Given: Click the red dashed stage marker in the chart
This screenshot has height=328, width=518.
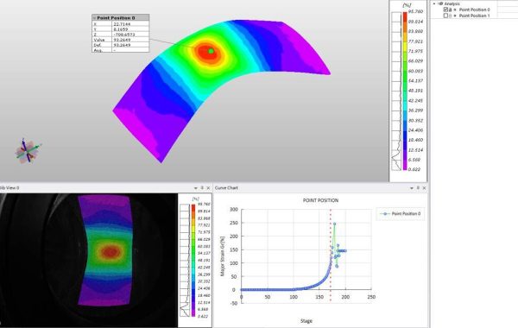Looking at the screenshot, I should [x=331, y=255].
